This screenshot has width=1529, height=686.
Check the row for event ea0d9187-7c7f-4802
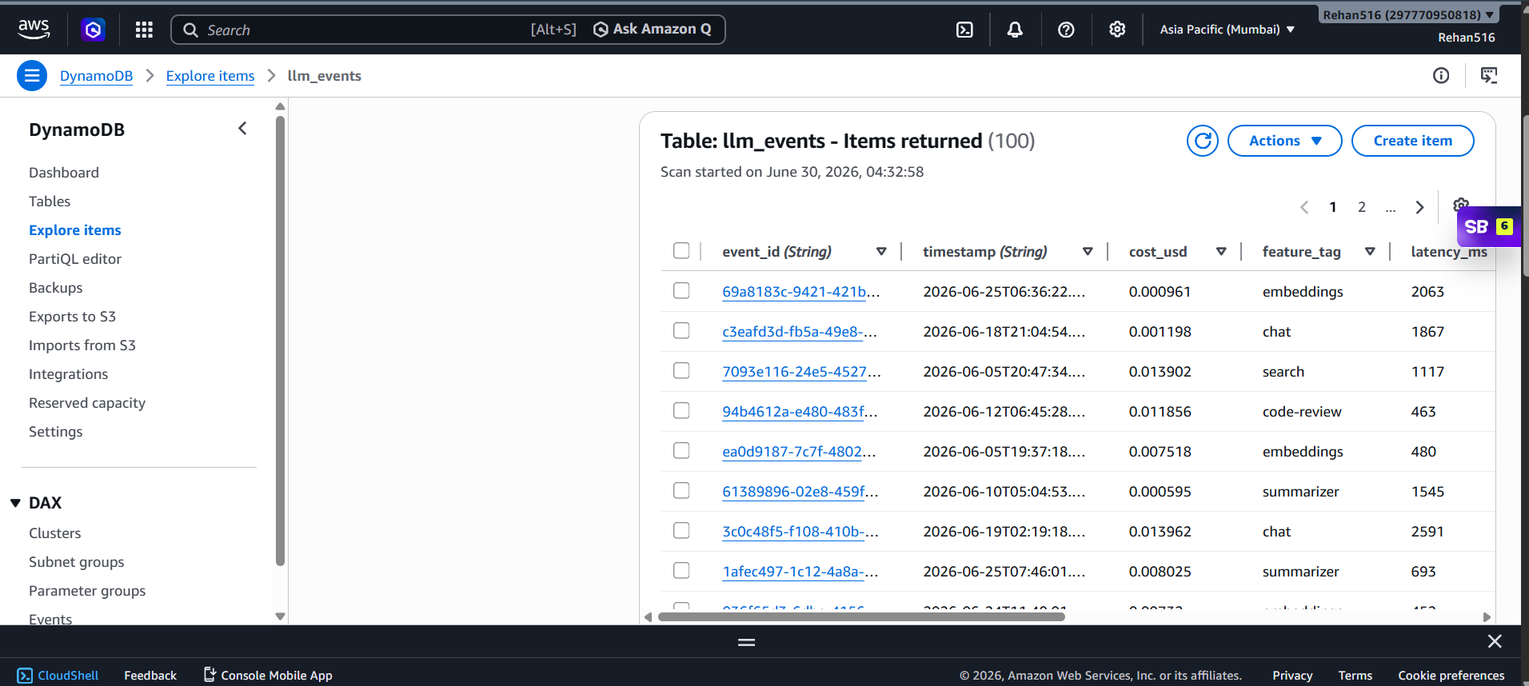pyautogui.click(x=681, y=451)
